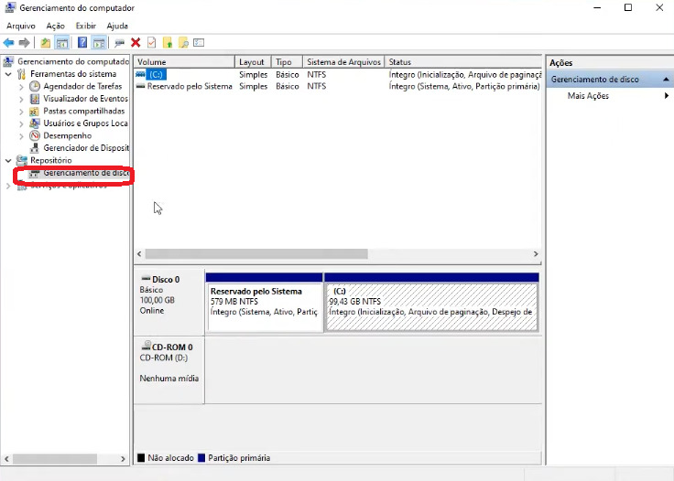Select Gerenciamento do computador root node
The image size is (674, 481).
click(73, 62)
